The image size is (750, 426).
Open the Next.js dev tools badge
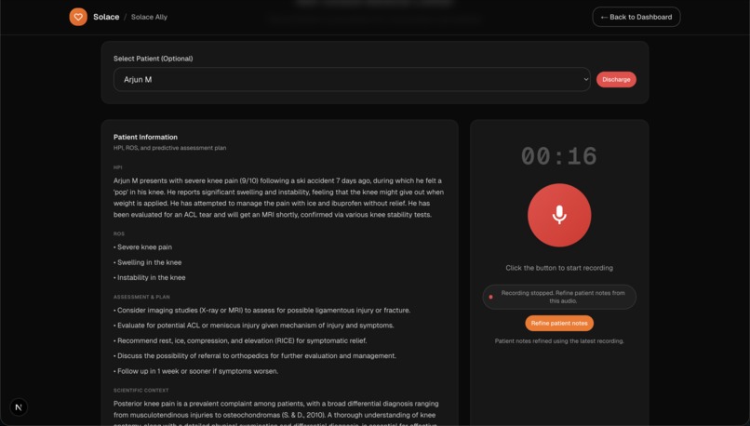pos(19,407)
